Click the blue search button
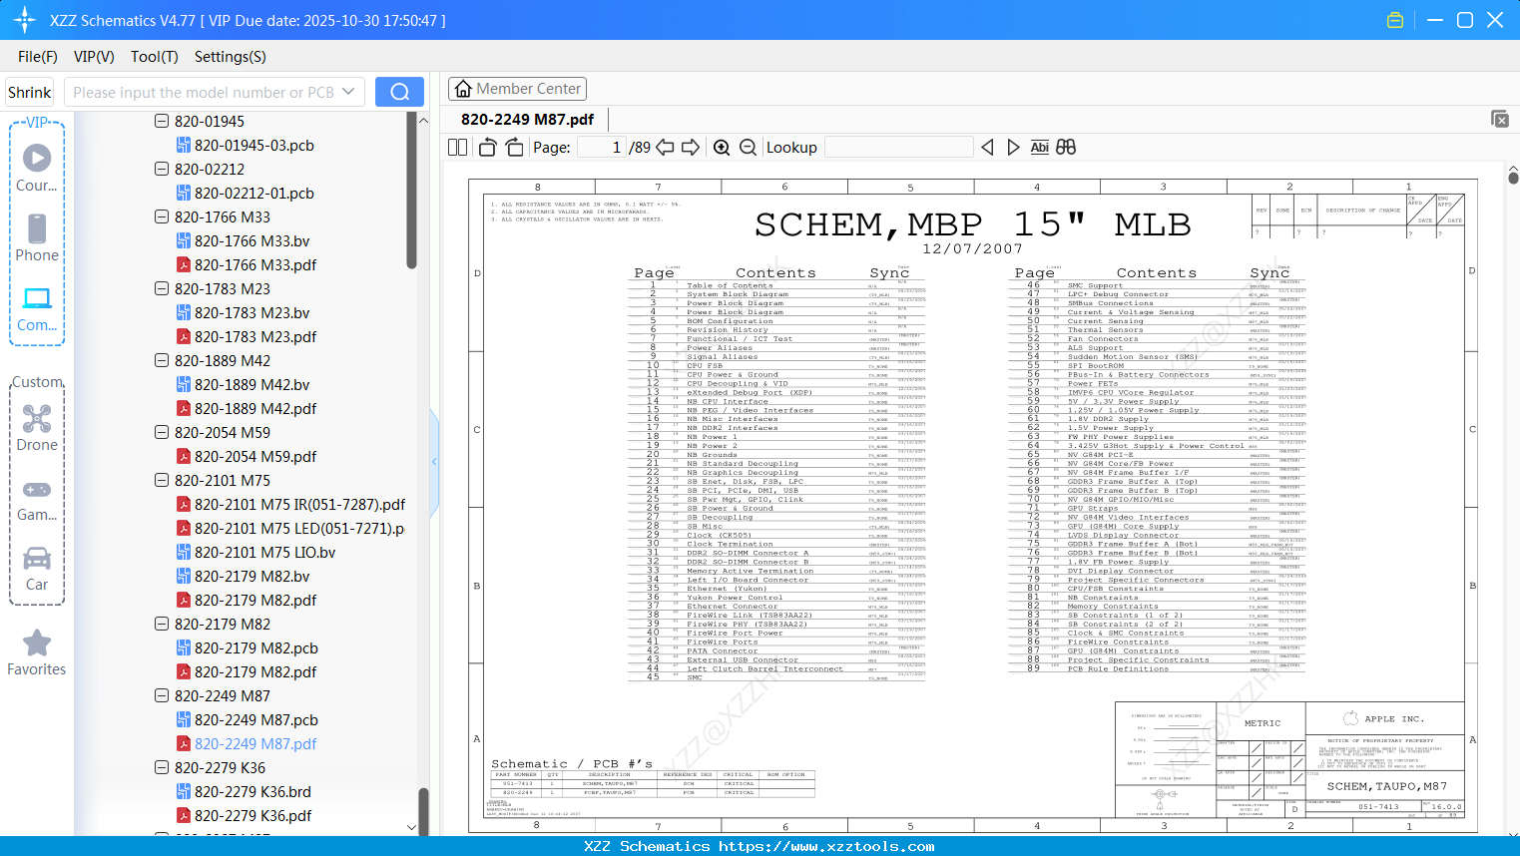 (x=399, y=92)
